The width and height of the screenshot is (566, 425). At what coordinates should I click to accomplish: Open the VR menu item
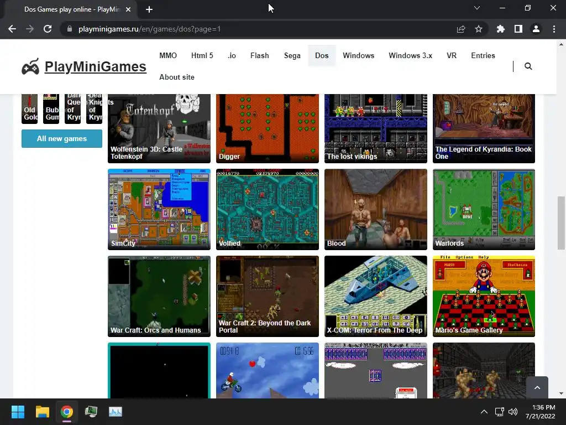pos(452,55)
